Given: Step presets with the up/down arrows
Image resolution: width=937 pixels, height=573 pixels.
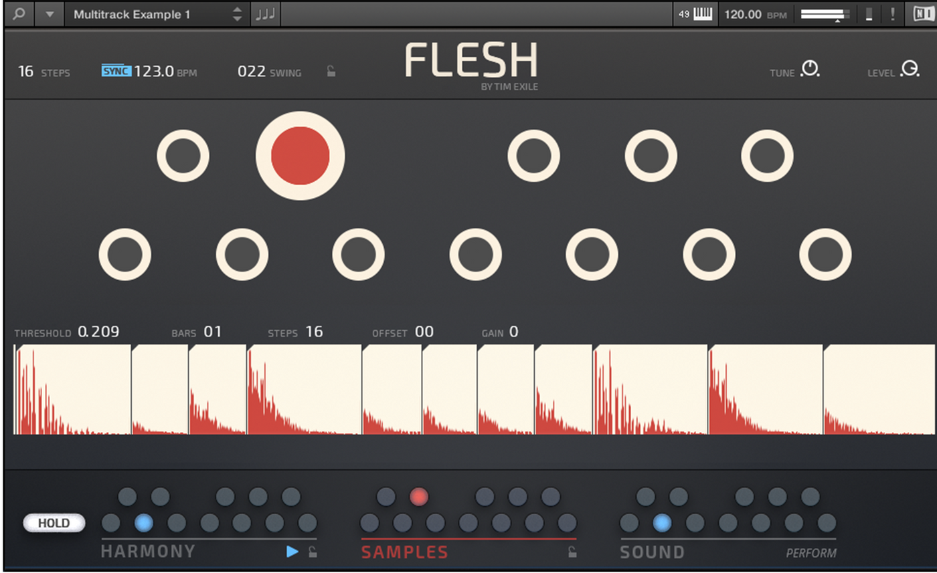Looking at the screenshot, I should 238,14.
